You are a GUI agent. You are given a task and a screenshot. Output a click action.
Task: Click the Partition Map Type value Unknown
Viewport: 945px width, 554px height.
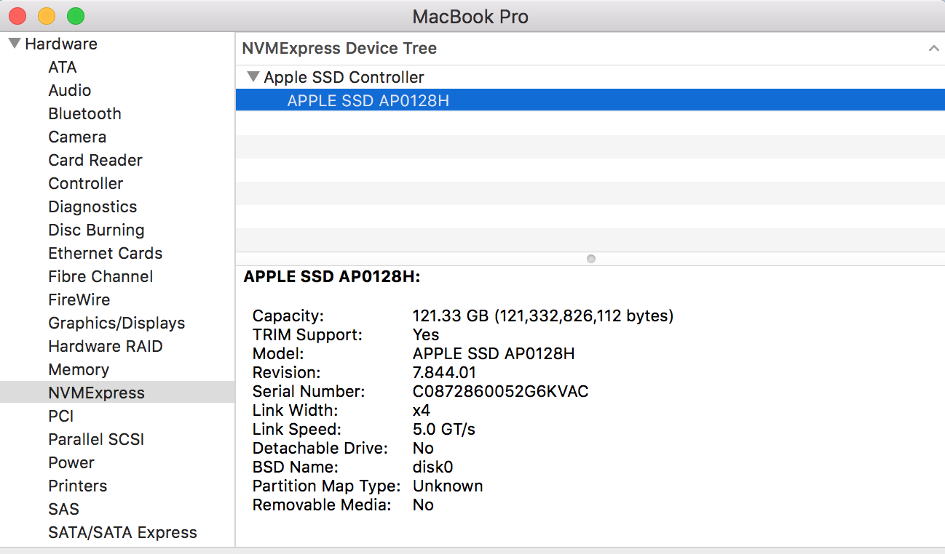tap(448, 486)
